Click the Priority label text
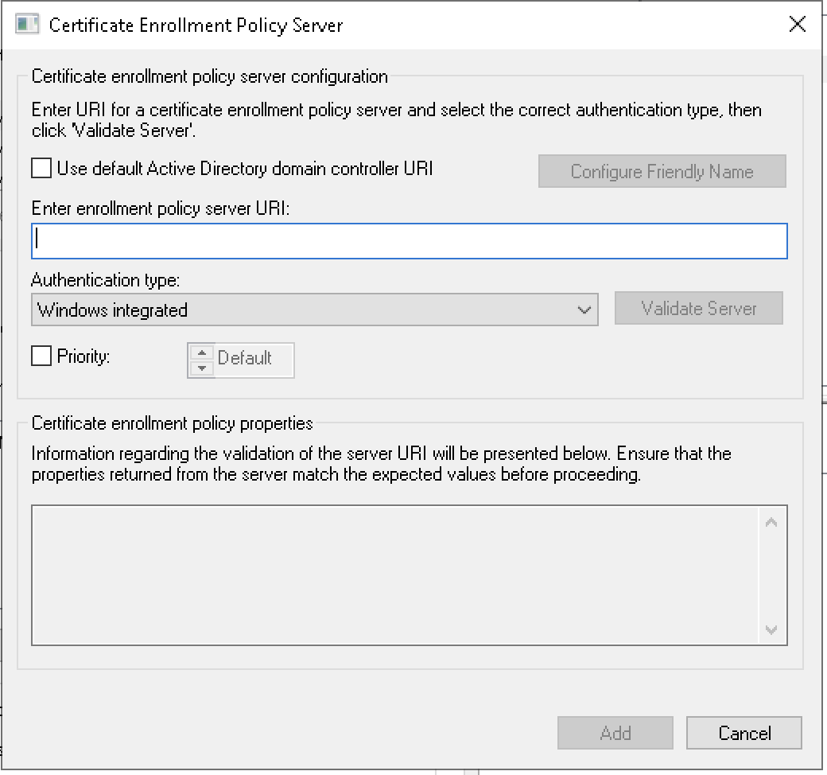The image size is (827, 775). coord(83,356)
